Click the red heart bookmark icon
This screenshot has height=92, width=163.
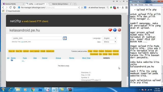110,30
